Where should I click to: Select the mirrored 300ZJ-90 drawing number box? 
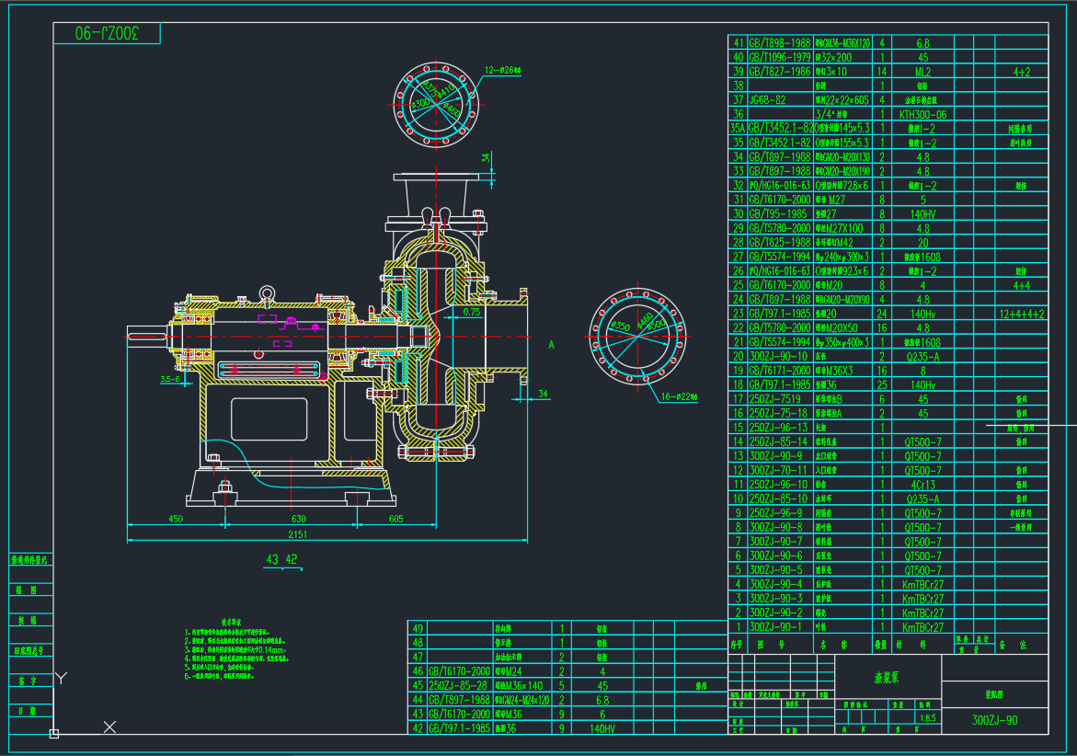(x=107, y=33)
